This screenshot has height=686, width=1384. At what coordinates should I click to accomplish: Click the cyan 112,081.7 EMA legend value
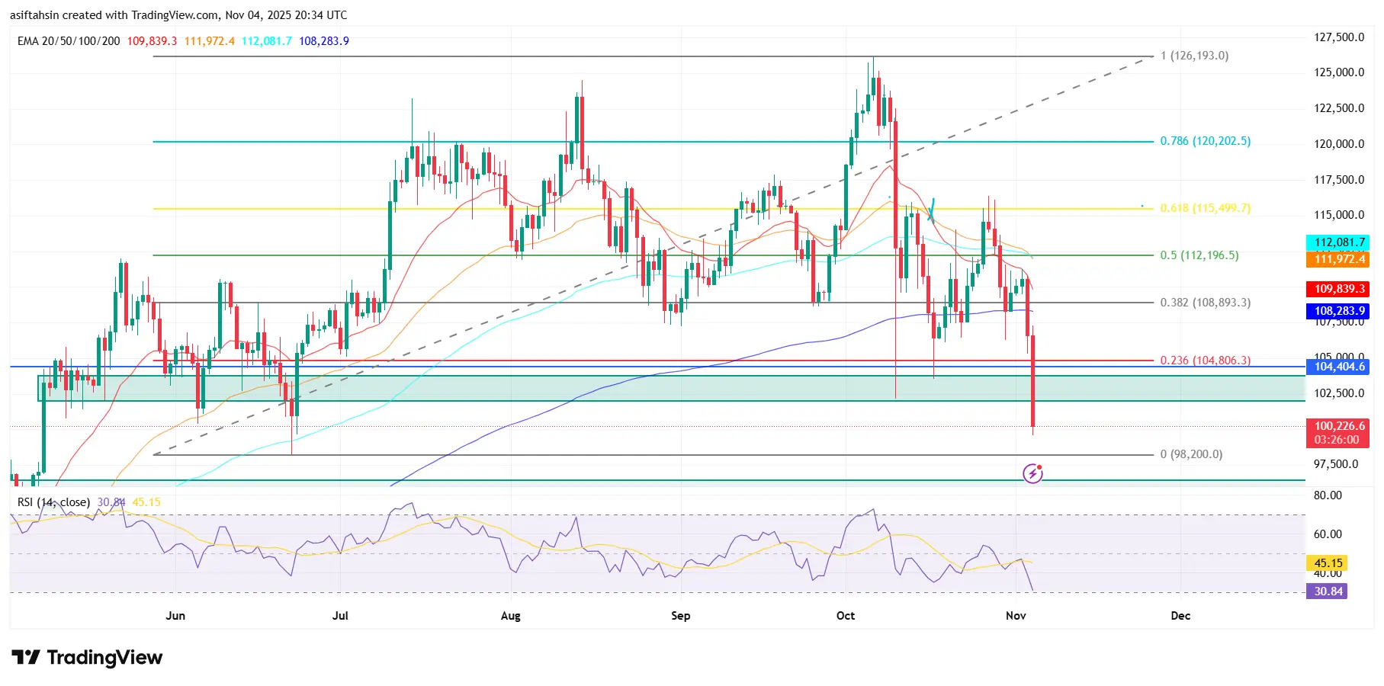pos(267,41)
